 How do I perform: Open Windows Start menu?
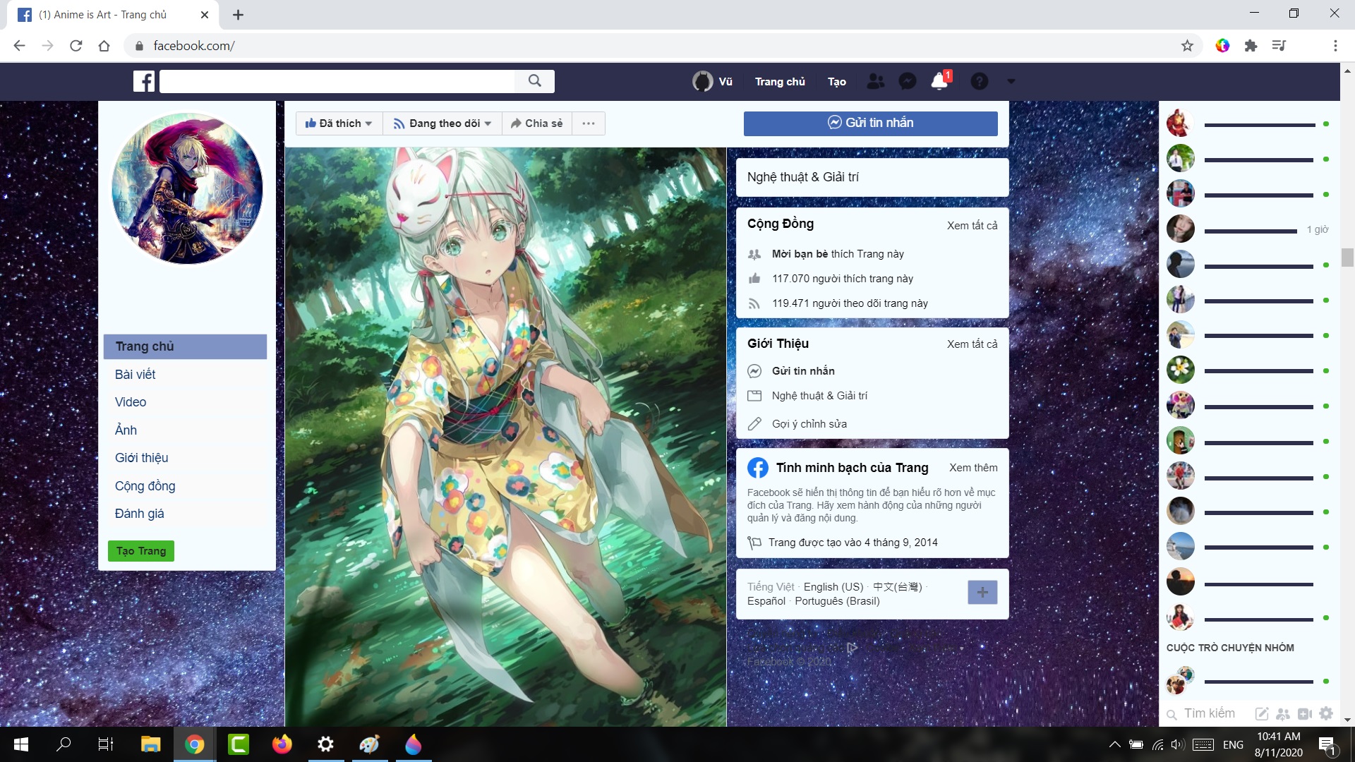pos(21,744)
